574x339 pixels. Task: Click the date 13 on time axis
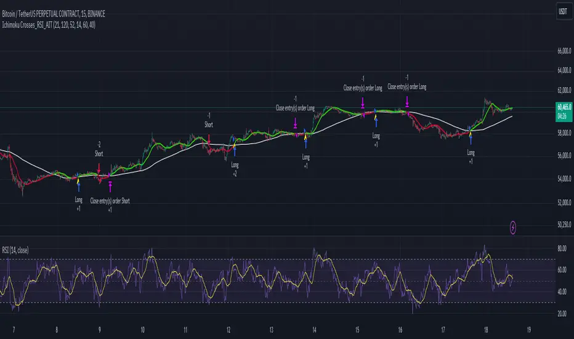tap(271, 330)
